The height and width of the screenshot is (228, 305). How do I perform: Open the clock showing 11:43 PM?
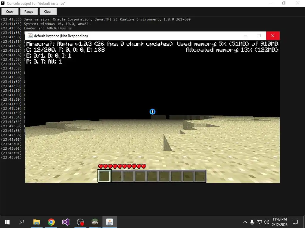click(279, 222)
